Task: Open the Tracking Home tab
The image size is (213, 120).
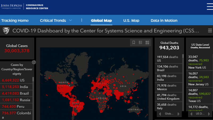Action: click(15, 20)
